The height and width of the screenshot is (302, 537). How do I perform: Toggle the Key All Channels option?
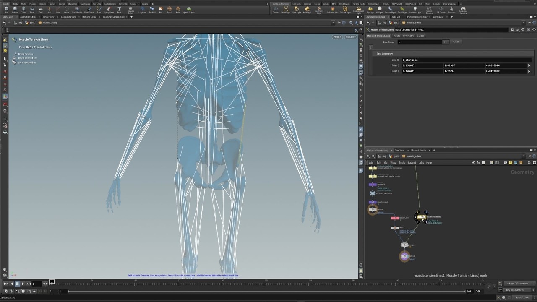[x=515, y=290]
